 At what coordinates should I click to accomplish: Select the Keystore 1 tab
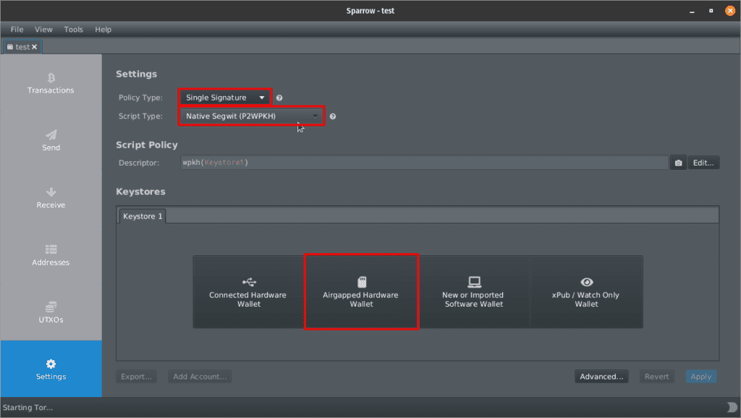[x=143, y=216]
